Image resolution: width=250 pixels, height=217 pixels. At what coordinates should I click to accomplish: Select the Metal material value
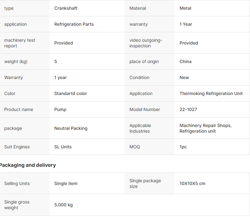click(185, 8)
